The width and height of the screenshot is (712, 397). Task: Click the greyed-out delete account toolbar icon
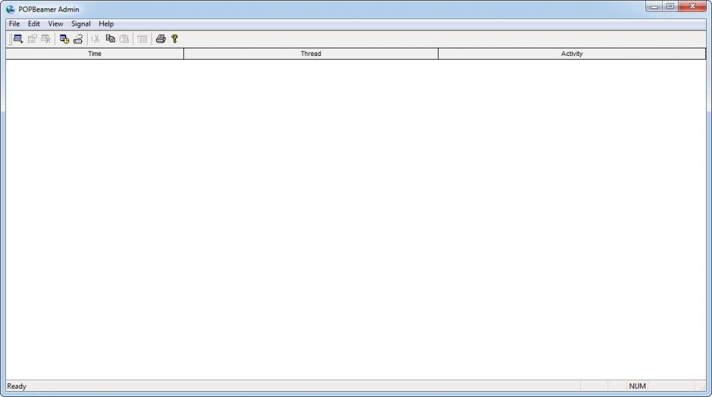[x=46, y=39]
